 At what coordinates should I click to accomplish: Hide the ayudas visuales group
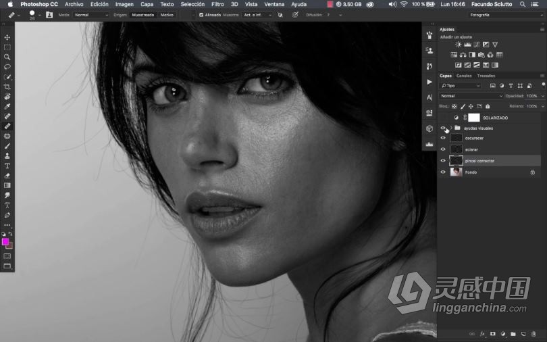tap(443, 128)
